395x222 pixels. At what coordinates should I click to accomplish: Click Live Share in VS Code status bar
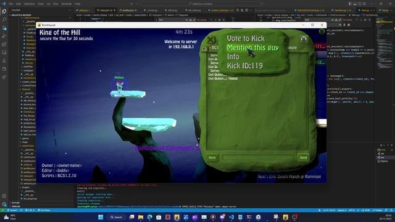44,210
